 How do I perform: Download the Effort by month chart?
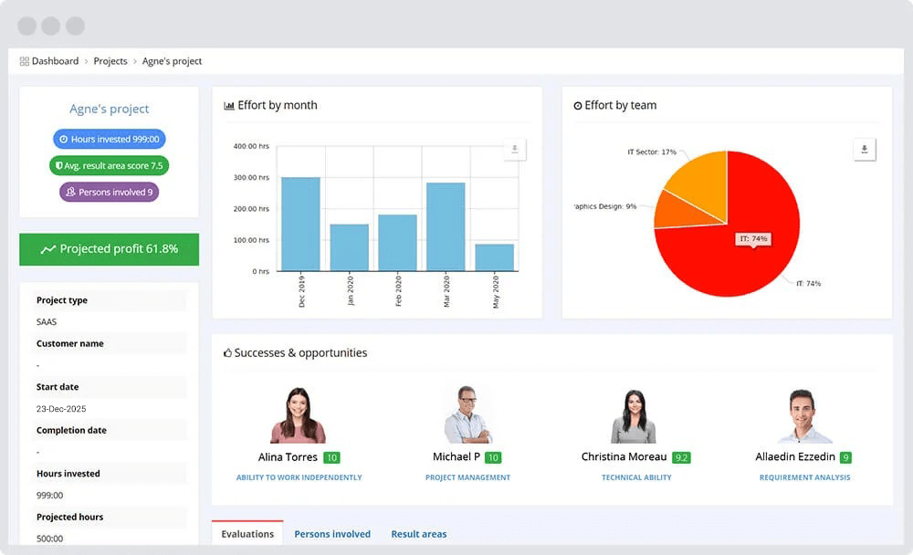coord(514,149)
